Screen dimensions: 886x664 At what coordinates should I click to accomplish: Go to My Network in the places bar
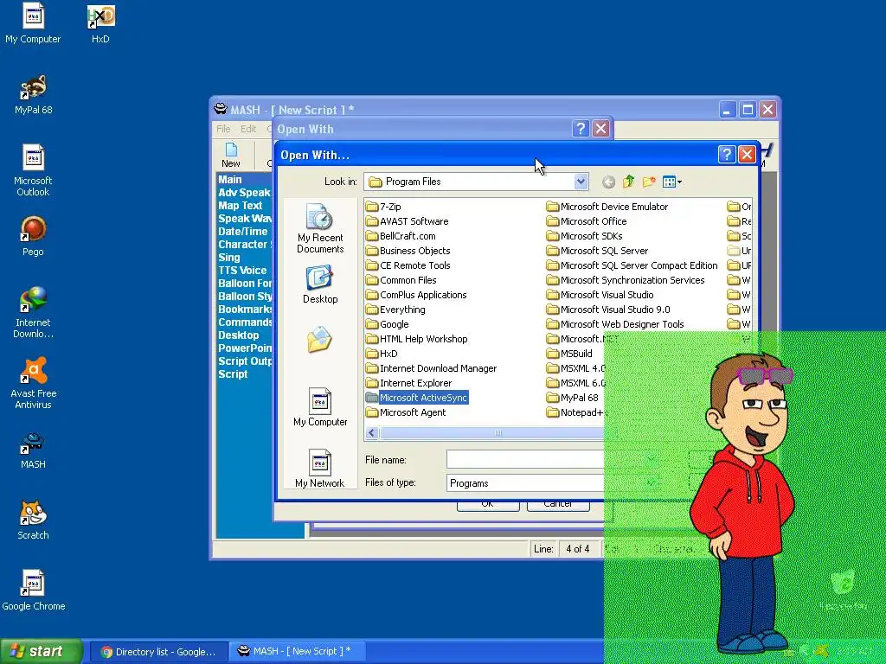point(320,469)
